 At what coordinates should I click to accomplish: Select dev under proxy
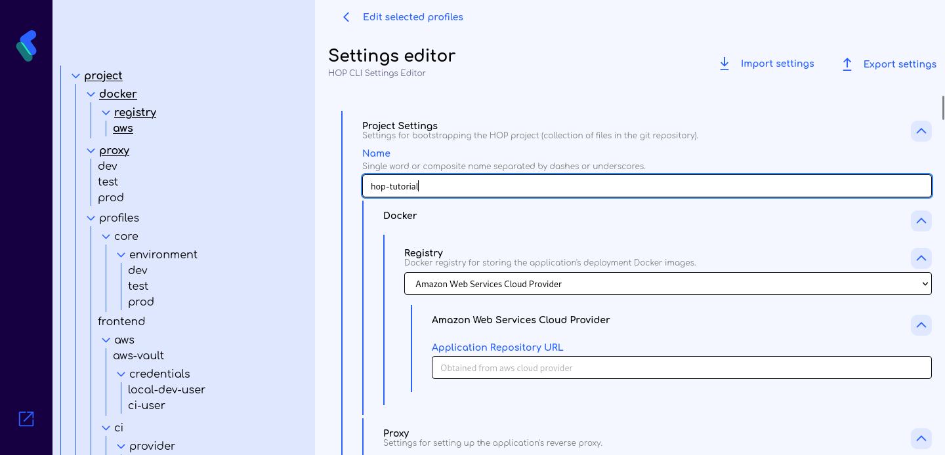click(108, 167)
